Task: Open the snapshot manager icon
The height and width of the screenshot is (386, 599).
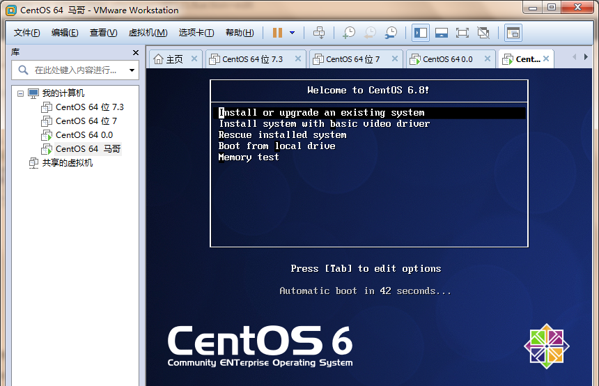Action: point(391,33)
